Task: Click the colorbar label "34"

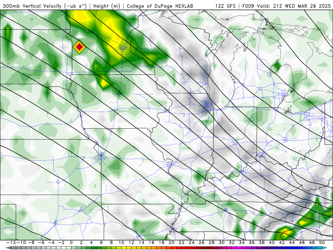Action: (x=242, y=242)
